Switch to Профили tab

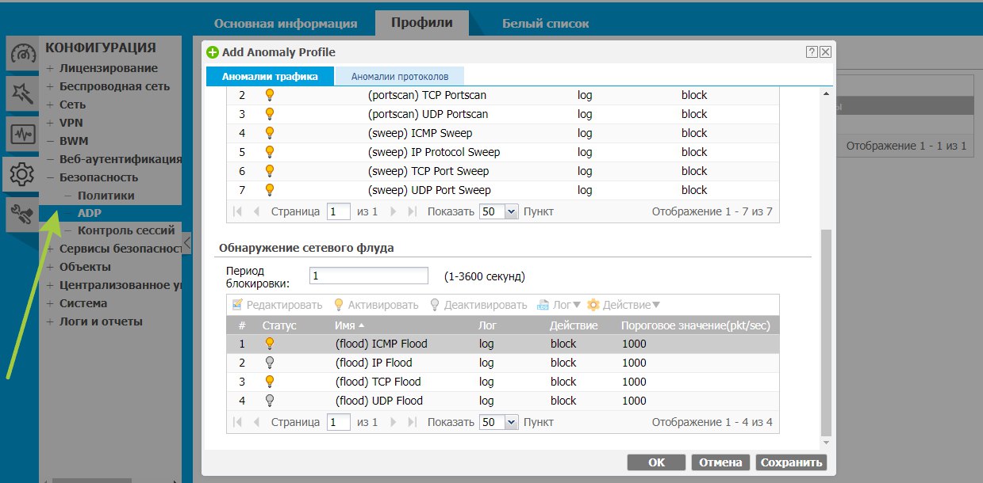pos(422,23)
